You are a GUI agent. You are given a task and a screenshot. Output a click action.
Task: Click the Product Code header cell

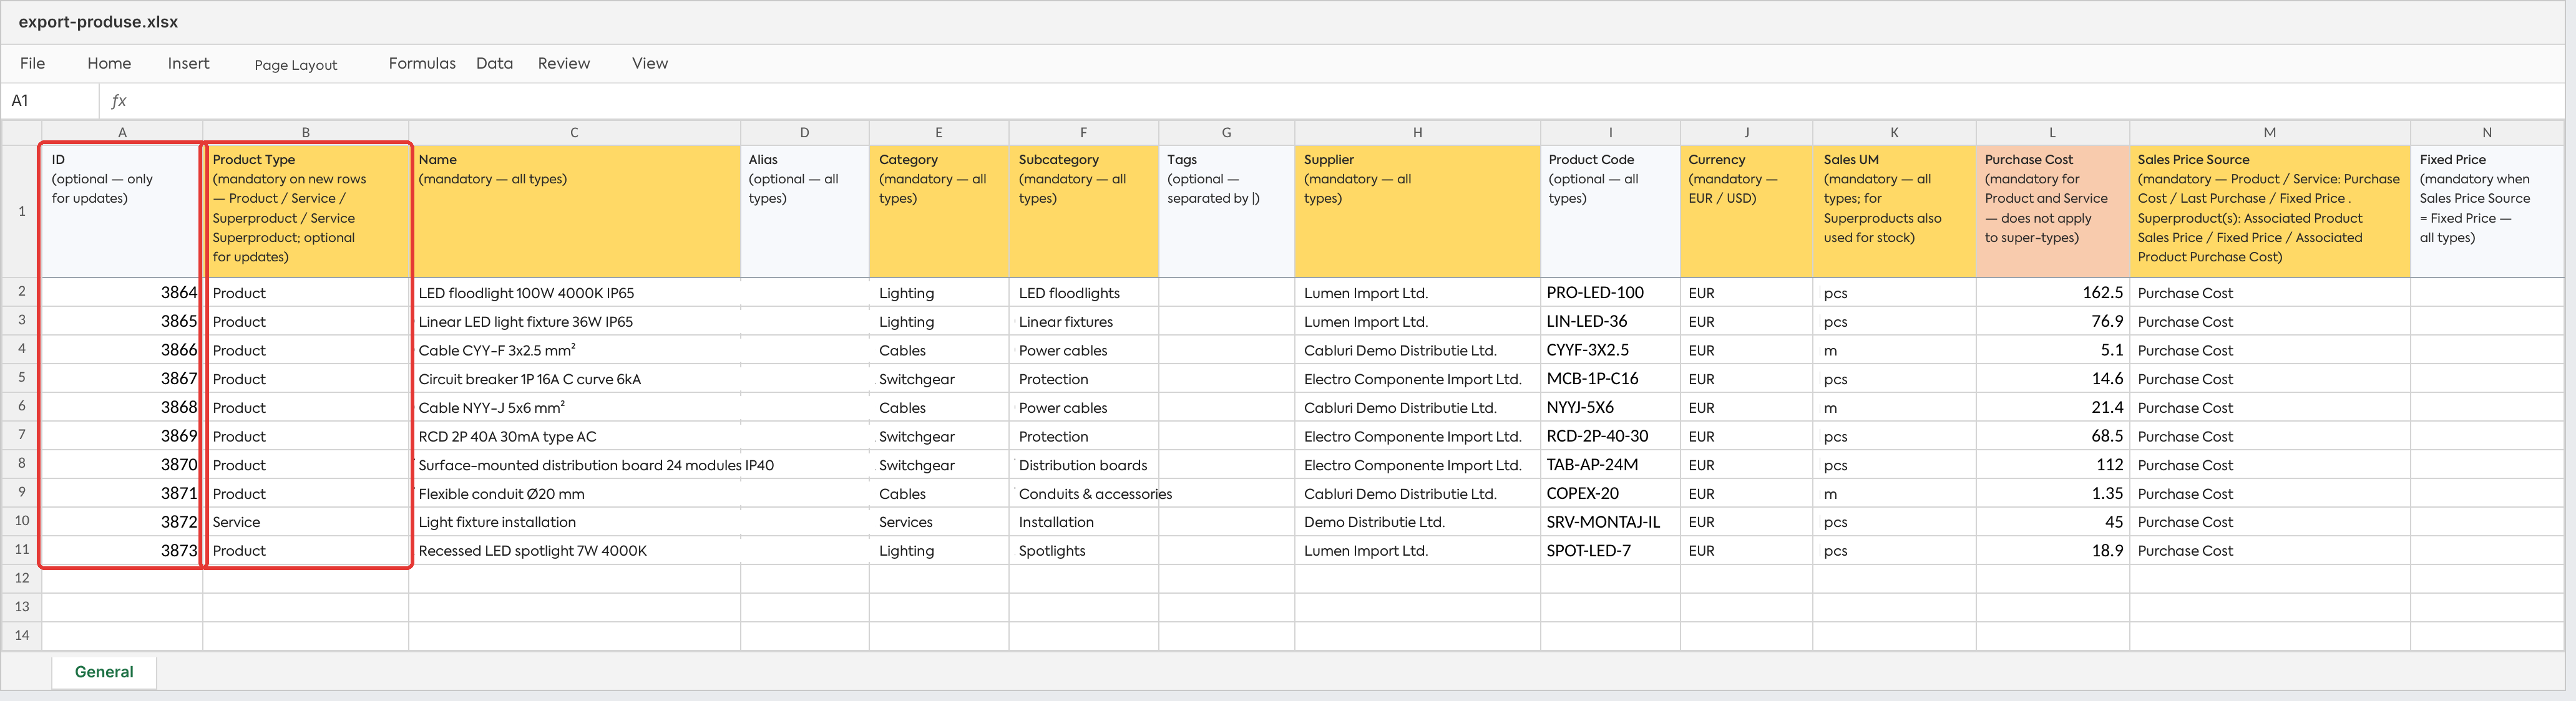tap(1610, 211)
